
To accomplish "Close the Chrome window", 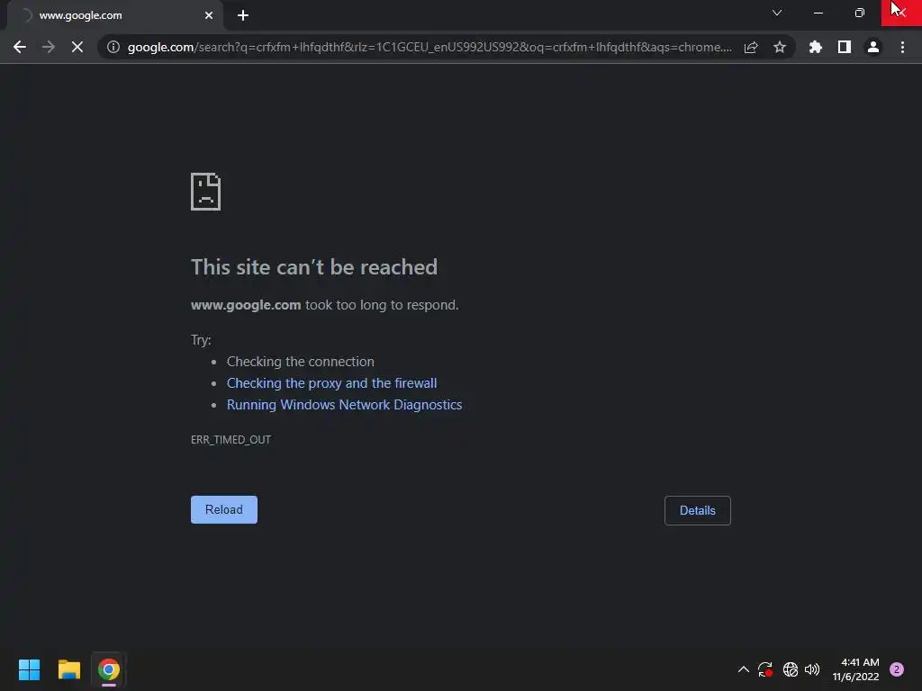I will point(901,13).
